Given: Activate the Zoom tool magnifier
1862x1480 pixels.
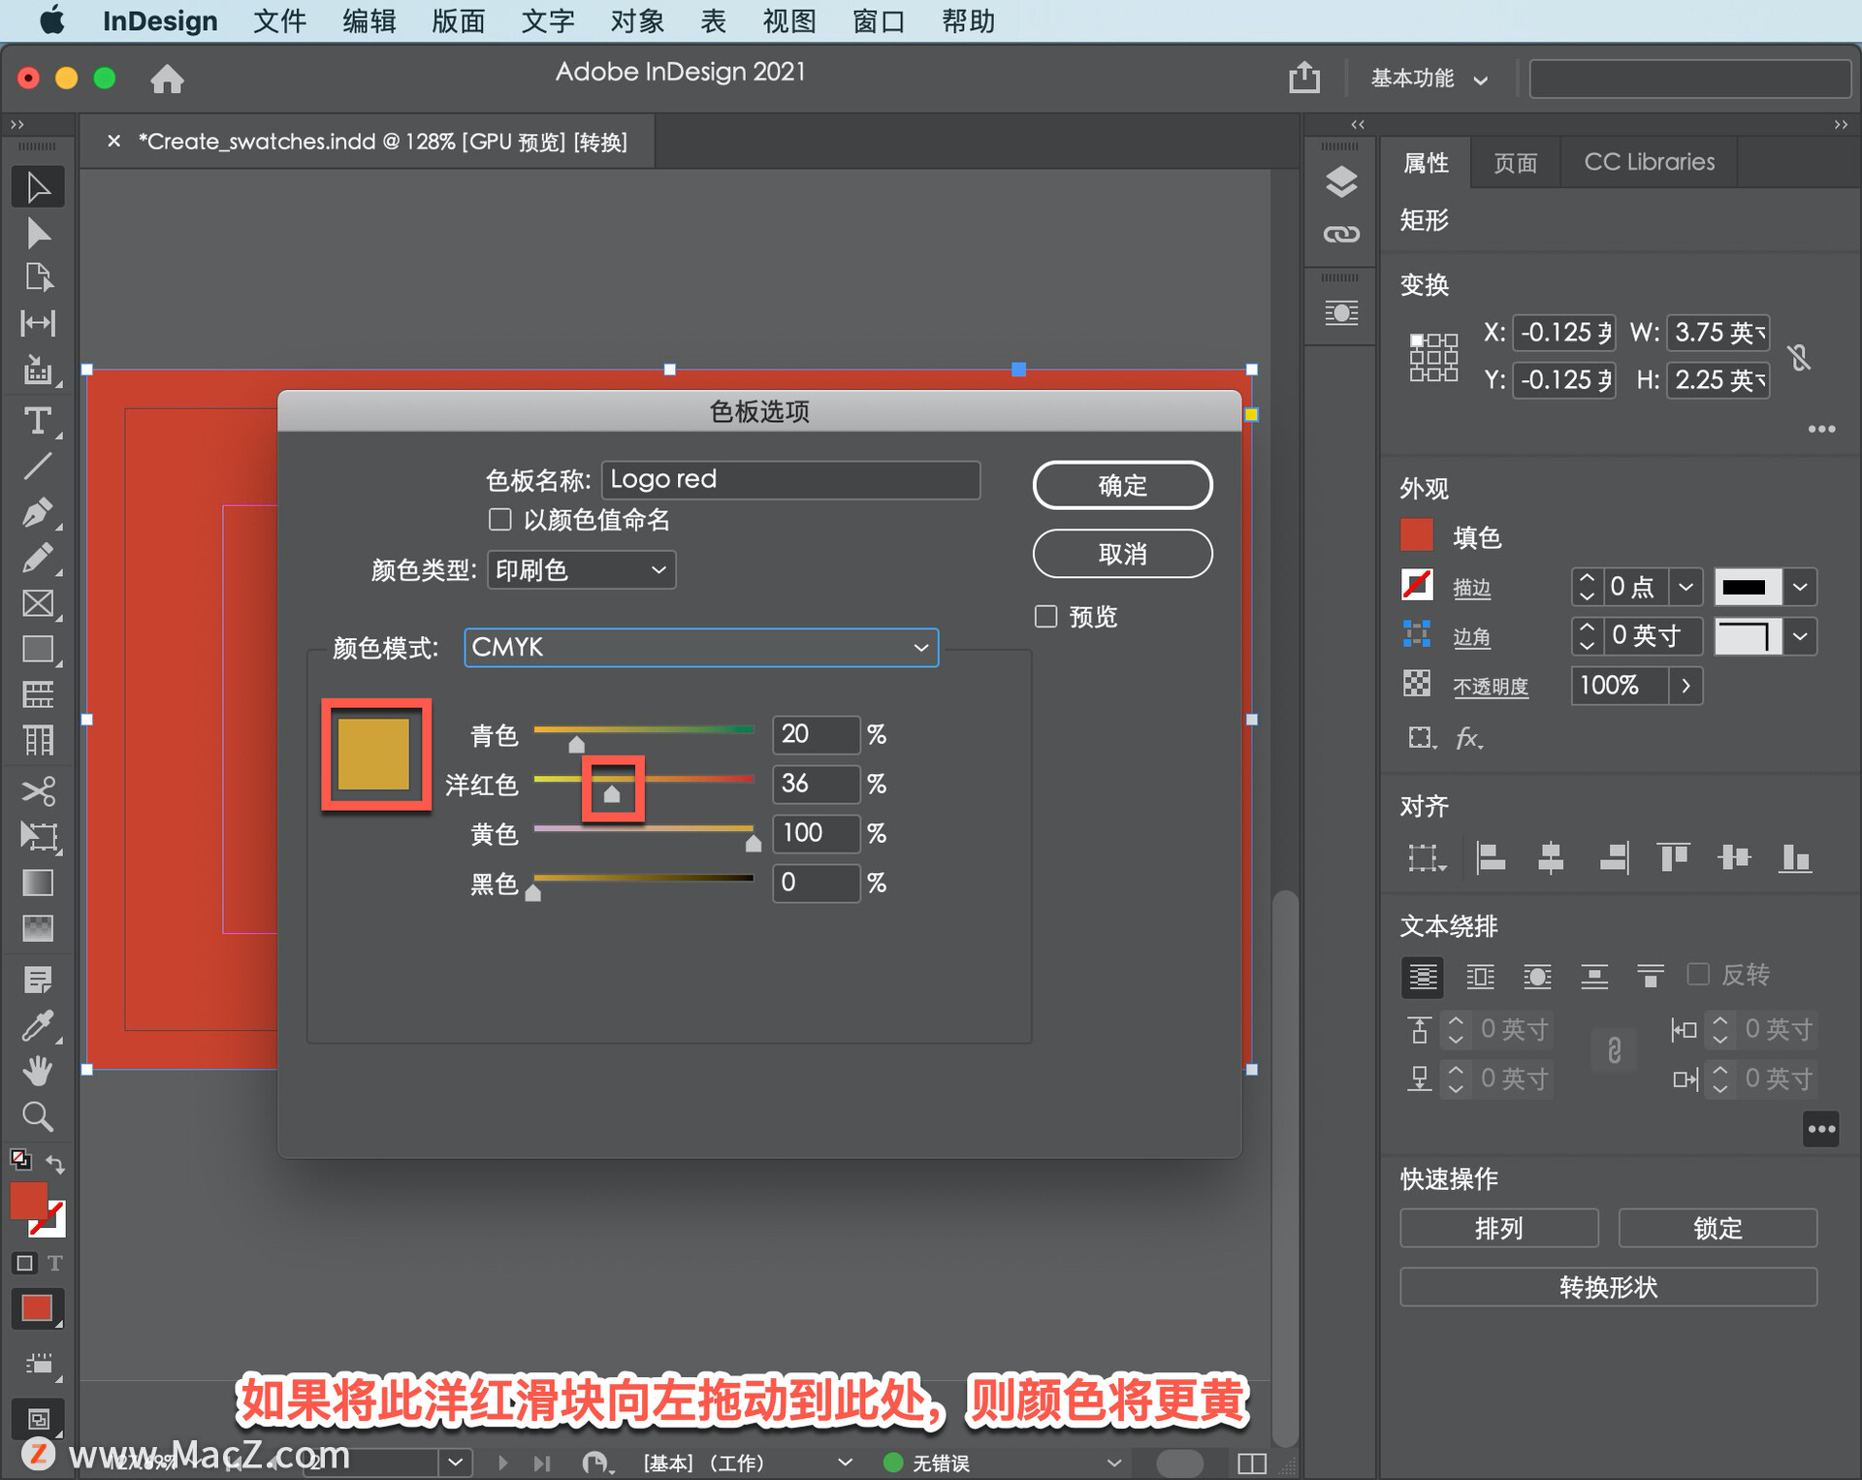Looking at the screenshot, I should (37, 1117).
